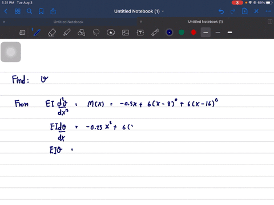
Task: Choose the red pen color
Action: 194,32
